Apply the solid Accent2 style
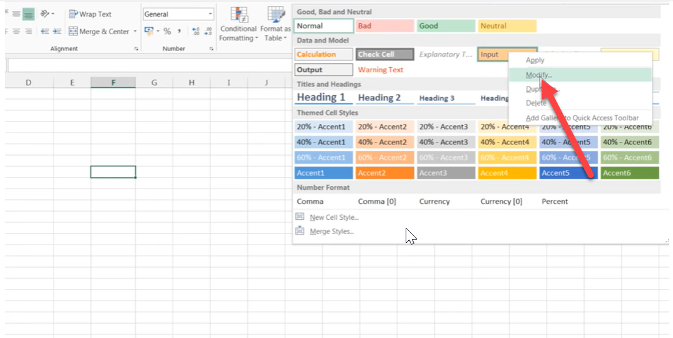The image size is (673, 338). click(x=385, y=173)
